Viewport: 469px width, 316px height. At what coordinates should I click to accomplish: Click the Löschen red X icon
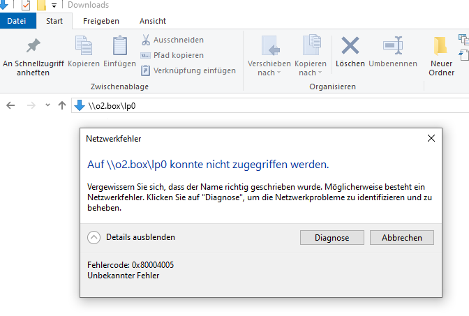[350, 45]
